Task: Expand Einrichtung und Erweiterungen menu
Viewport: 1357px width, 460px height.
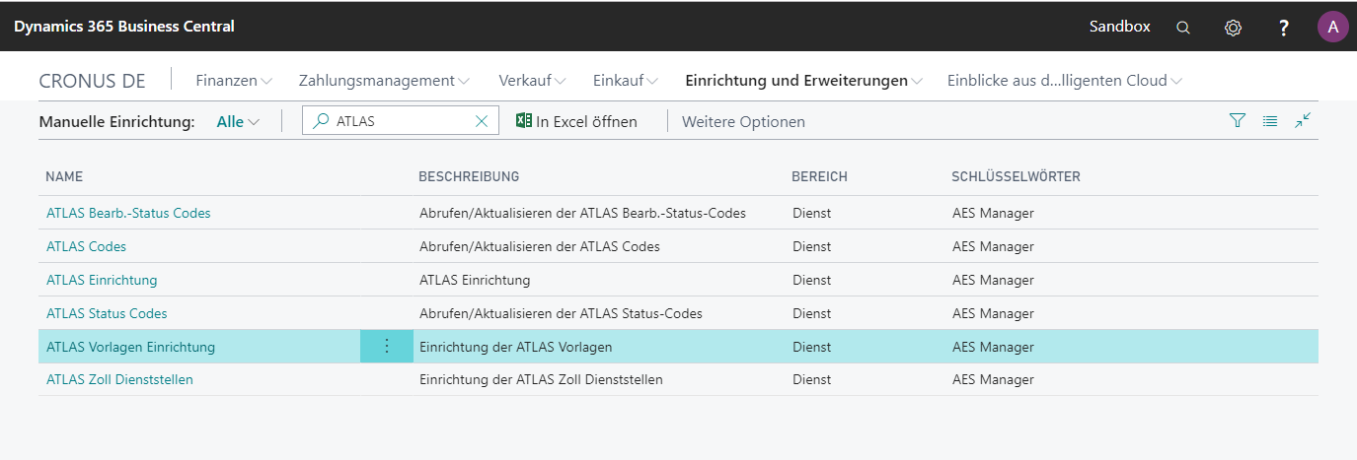Action: (803, 81)
